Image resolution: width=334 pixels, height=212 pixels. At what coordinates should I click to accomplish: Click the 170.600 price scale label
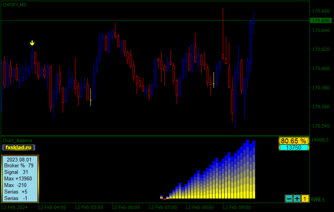321,69
